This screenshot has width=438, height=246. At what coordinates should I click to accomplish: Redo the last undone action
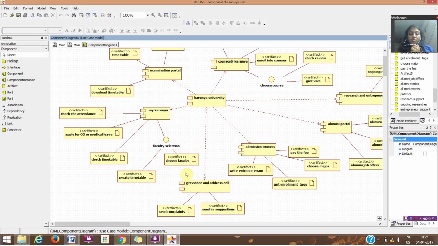(x=67, y=15)
